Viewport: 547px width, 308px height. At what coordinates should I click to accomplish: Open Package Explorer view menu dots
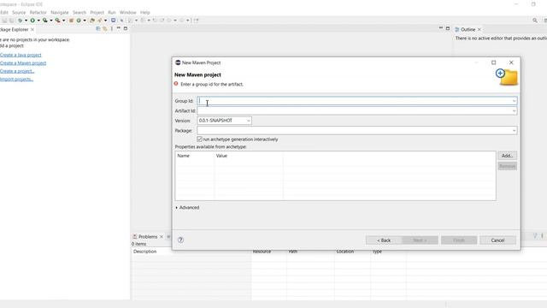(x=112, y=28)
